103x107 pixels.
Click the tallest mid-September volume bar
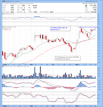(40, 72)
